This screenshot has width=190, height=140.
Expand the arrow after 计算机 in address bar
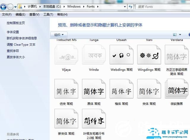40,7
